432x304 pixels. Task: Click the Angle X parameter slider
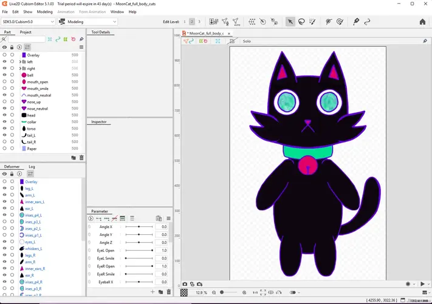tap(139, 227)
